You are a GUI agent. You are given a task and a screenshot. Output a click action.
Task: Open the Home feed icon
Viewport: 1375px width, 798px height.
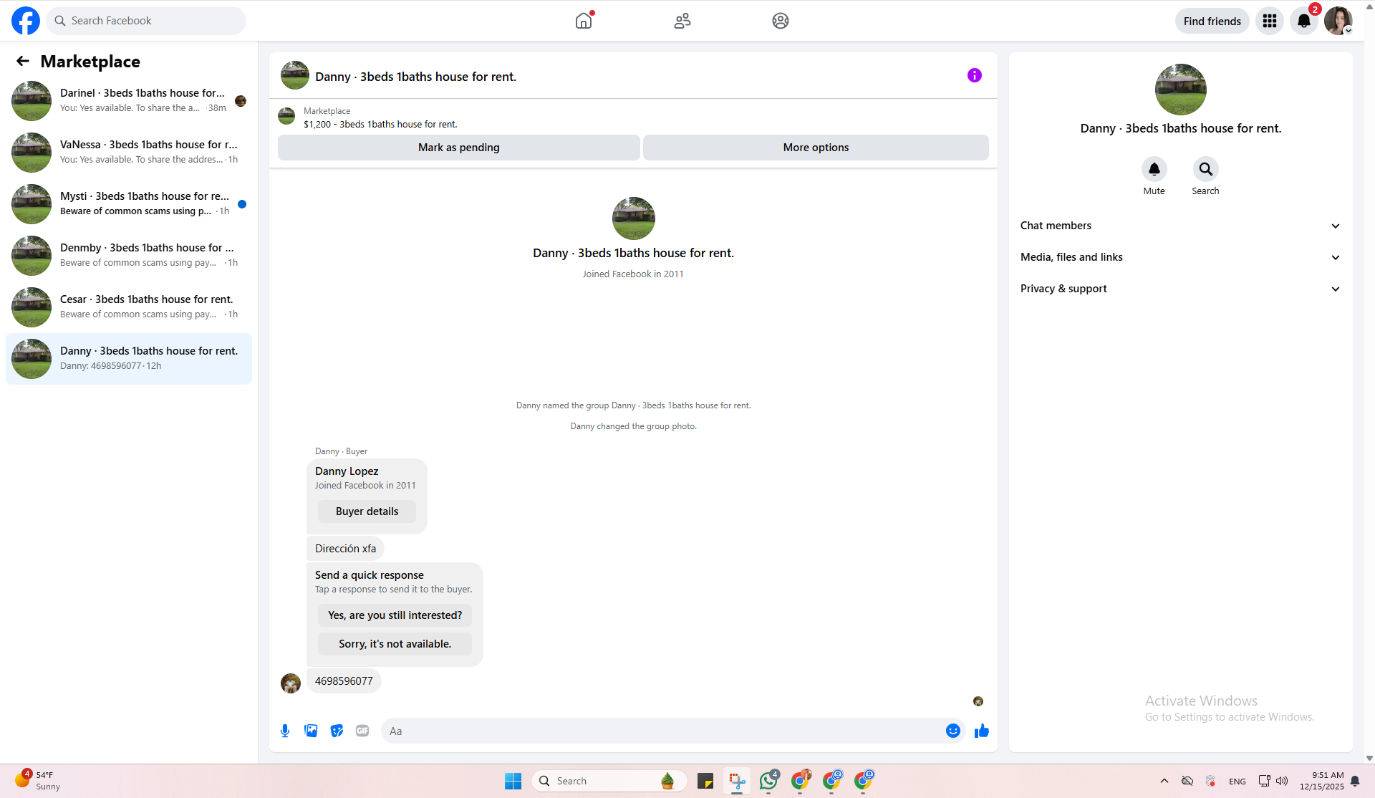[x=584, y=21]
